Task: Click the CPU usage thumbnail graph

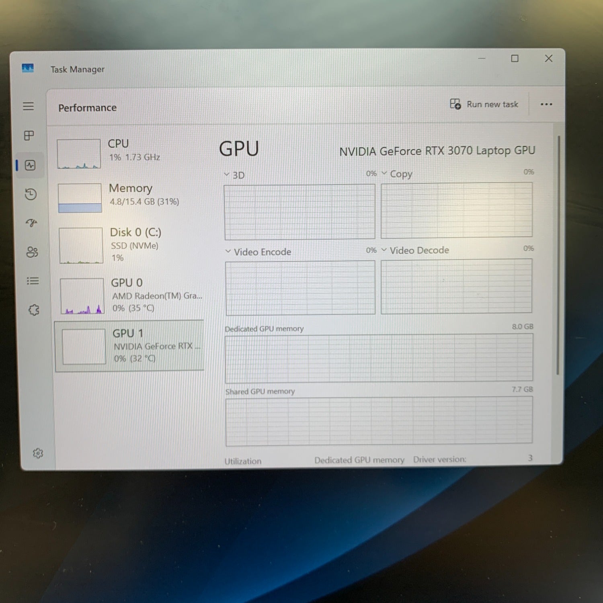Action: 79,154
